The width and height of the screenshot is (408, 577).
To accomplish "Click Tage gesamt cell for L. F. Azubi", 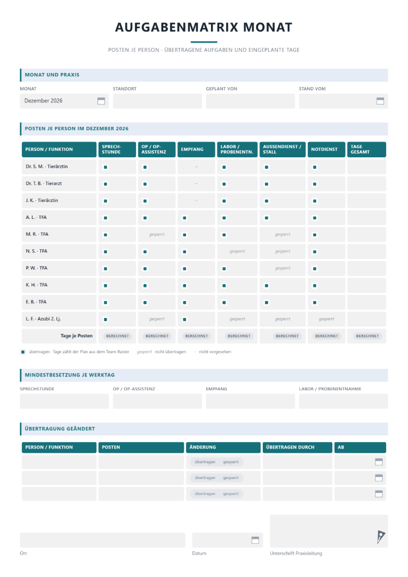I will [367, 319].
